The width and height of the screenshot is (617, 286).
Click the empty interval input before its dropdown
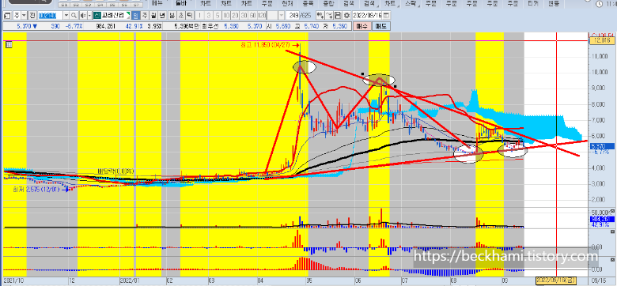click(x=272, y=16)
